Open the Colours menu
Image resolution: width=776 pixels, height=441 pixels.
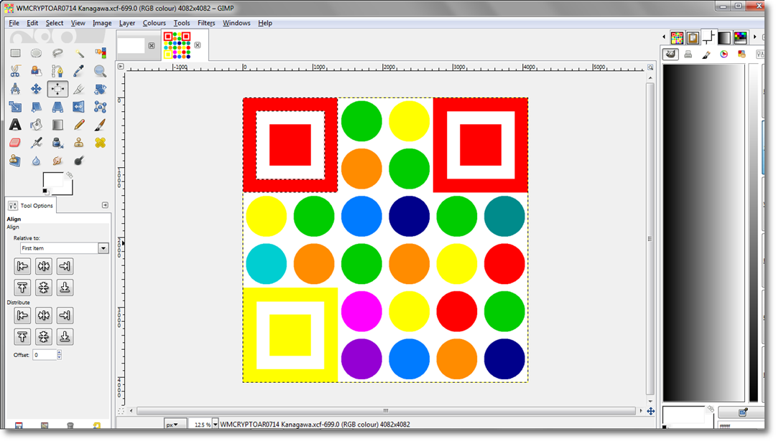point(154,23)
